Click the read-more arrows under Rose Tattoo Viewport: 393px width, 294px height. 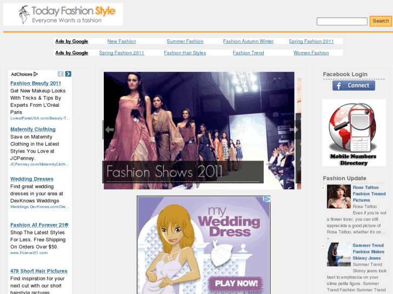(x=328, y=238)
